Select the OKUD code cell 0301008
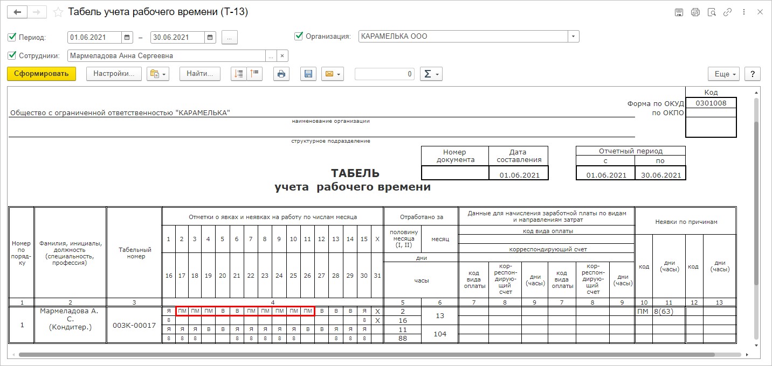Viewport: 772px width, 366px height. 711,103
